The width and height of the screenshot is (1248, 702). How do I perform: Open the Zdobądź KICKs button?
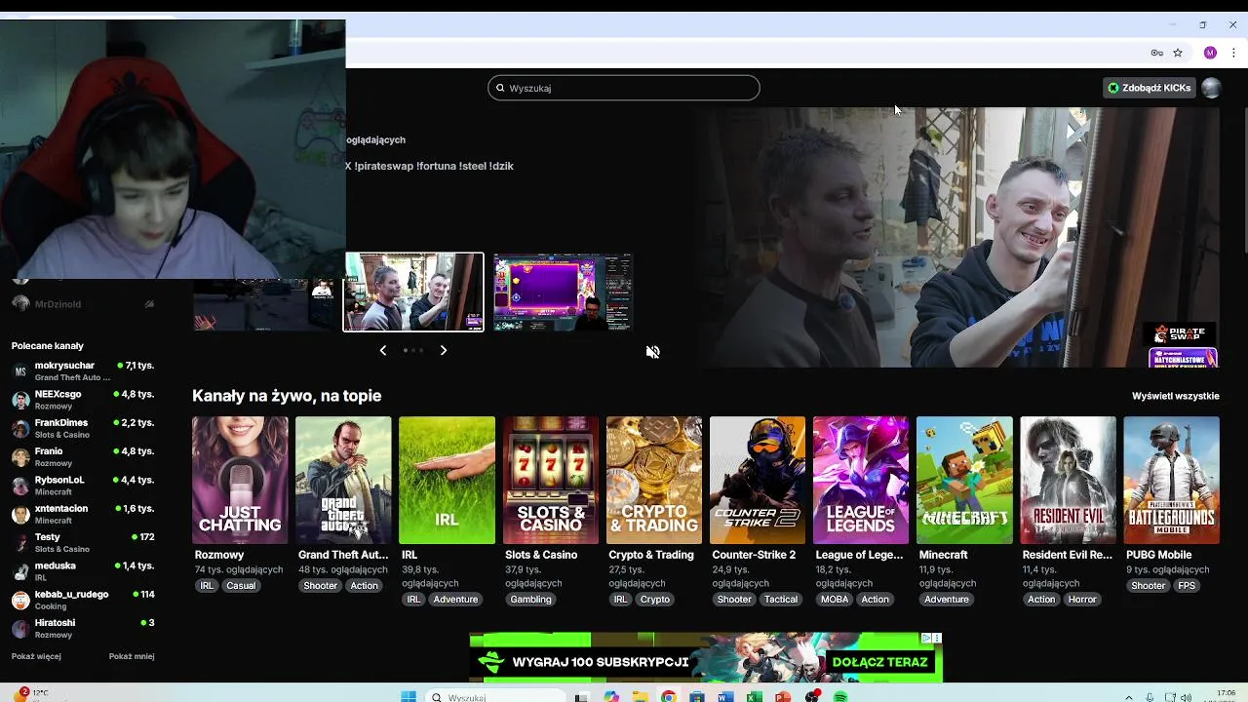[x=1149, y=88]
